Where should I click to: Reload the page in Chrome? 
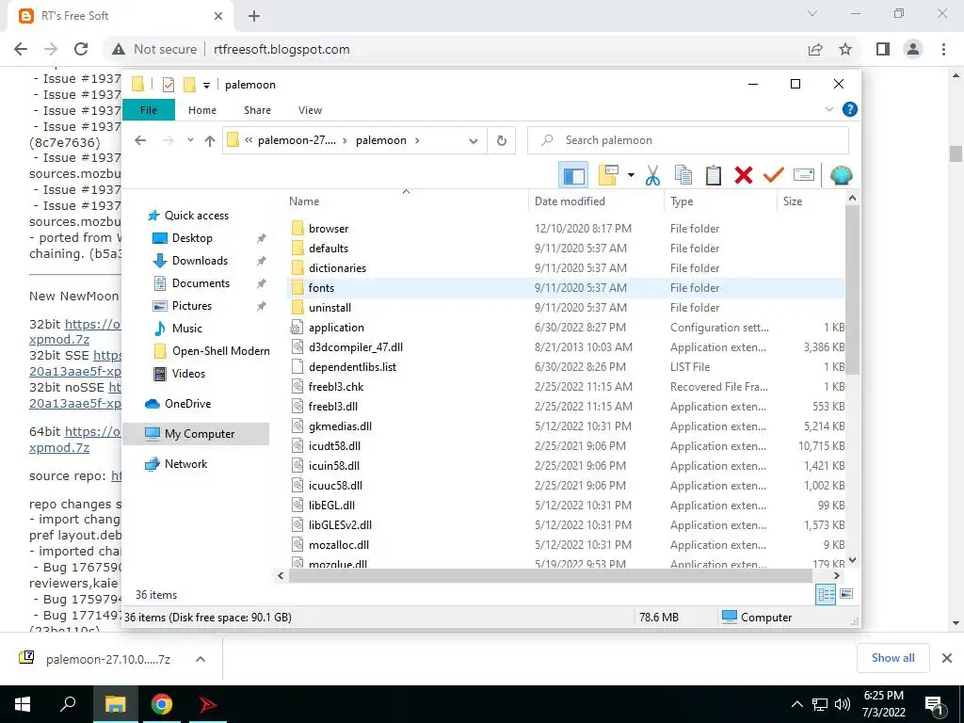point(81,49)
